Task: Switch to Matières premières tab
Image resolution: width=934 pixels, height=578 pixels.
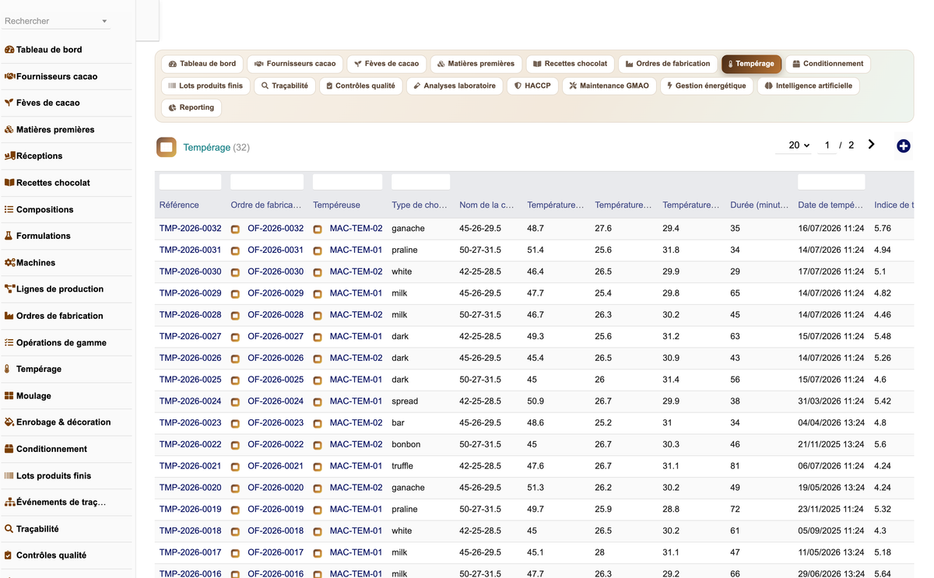Action: click(x=476, y=64)
